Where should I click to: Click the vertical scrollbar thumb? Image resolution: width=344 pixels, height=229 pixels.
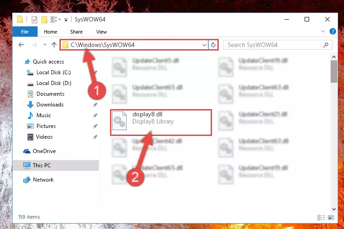pyautogui.click(x=334, y=72)
